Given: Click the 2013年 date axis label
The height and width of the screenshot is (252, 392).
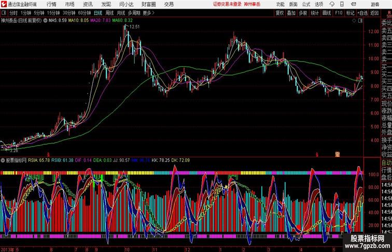Looking at the screenshot, I should point(7,249).
